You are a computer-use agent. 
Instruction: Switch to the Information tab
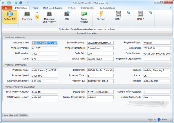pyautogui.click(x=21, y=8)
